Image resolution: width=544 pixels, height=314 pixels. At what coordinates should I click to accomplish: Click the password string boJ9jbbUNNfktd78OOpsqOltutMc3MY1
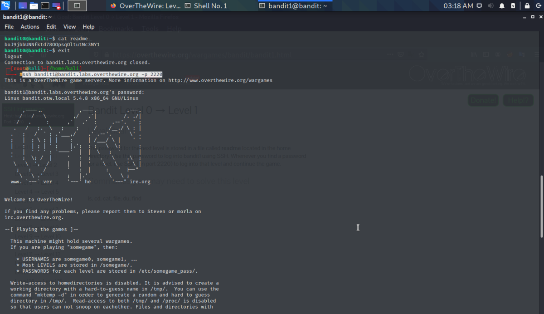pyautogui.click(x=52, y=44)
